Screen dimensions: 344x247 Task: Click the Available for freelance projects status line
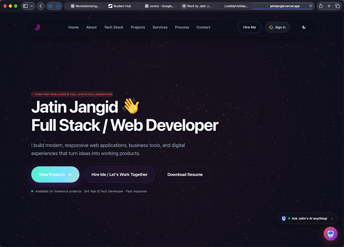[89, 191]
